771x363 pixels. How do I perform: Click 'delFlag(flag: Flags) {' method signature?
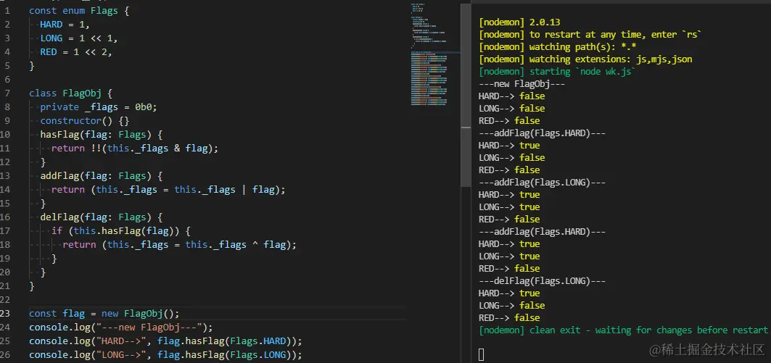[x=102, y=217]
